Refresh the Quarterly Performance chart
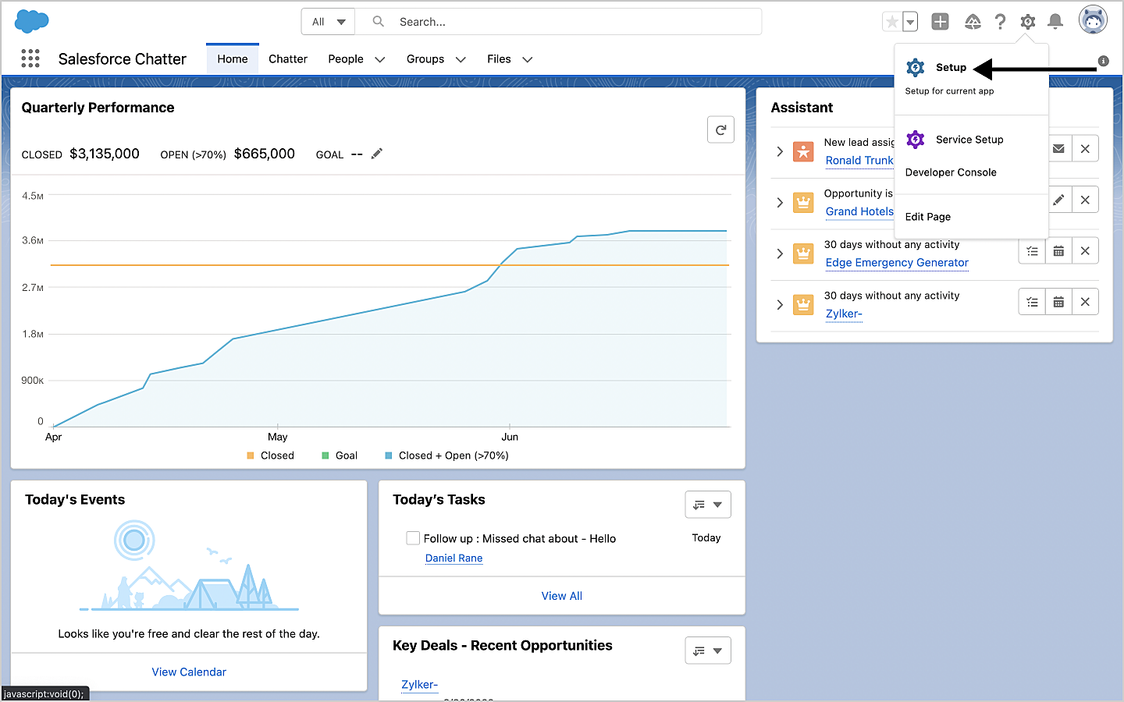1124x702 pixels. click(720, 130)
